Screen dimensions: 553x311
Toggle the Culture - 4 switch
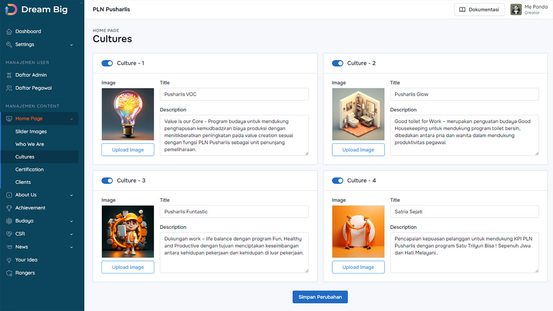(337, 181)
